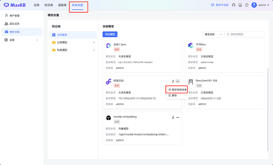Click the 全部模型 grid icon
This screenshot has height=165, width=273.
coord(54,35)
